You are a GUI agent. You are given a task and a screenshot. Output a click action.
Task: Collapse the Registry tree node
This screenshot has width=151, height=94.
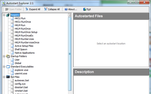[x=4, y=15]
